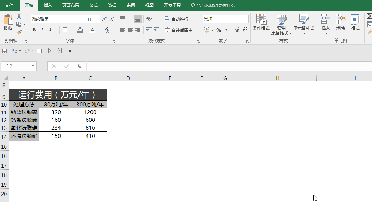Switch to the 插入 ribbon tab
This screenshot has width=372, height=202.
[48, 5]
